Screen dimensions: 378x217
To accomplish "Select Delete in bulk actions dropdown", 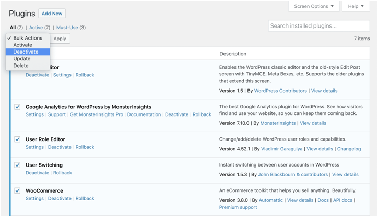I will pos(21,66).
